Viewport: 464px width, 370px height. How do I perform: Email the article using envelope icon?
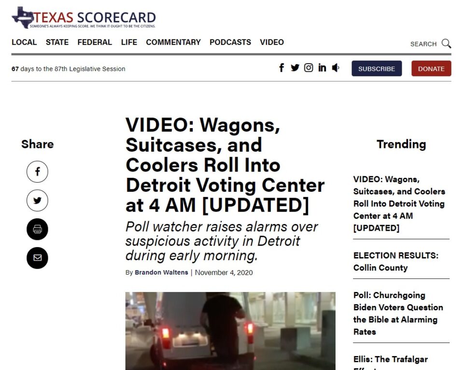(x=37, y=258)
